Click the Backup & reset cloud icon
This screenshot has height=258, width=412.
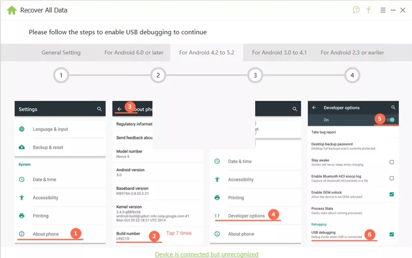coord(22,147)
